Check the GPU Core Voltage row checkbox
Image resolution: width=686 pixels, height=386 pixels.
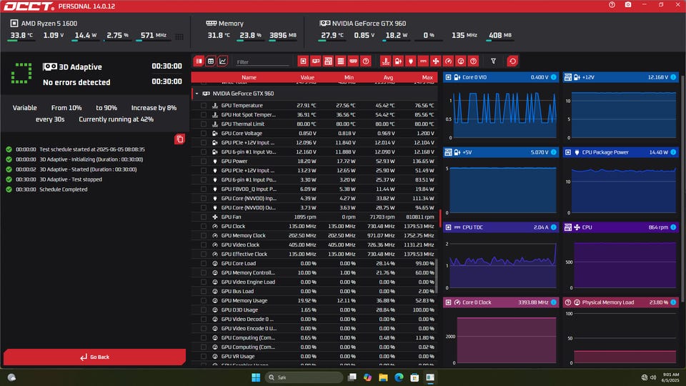click(204, 134)
